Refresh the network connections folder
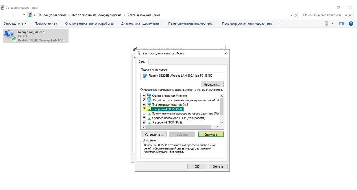Screen dimensions: 357x190 pyautogui.click(x=296, y=15)
